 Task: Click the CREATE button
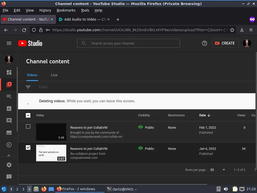coord(225,43)
